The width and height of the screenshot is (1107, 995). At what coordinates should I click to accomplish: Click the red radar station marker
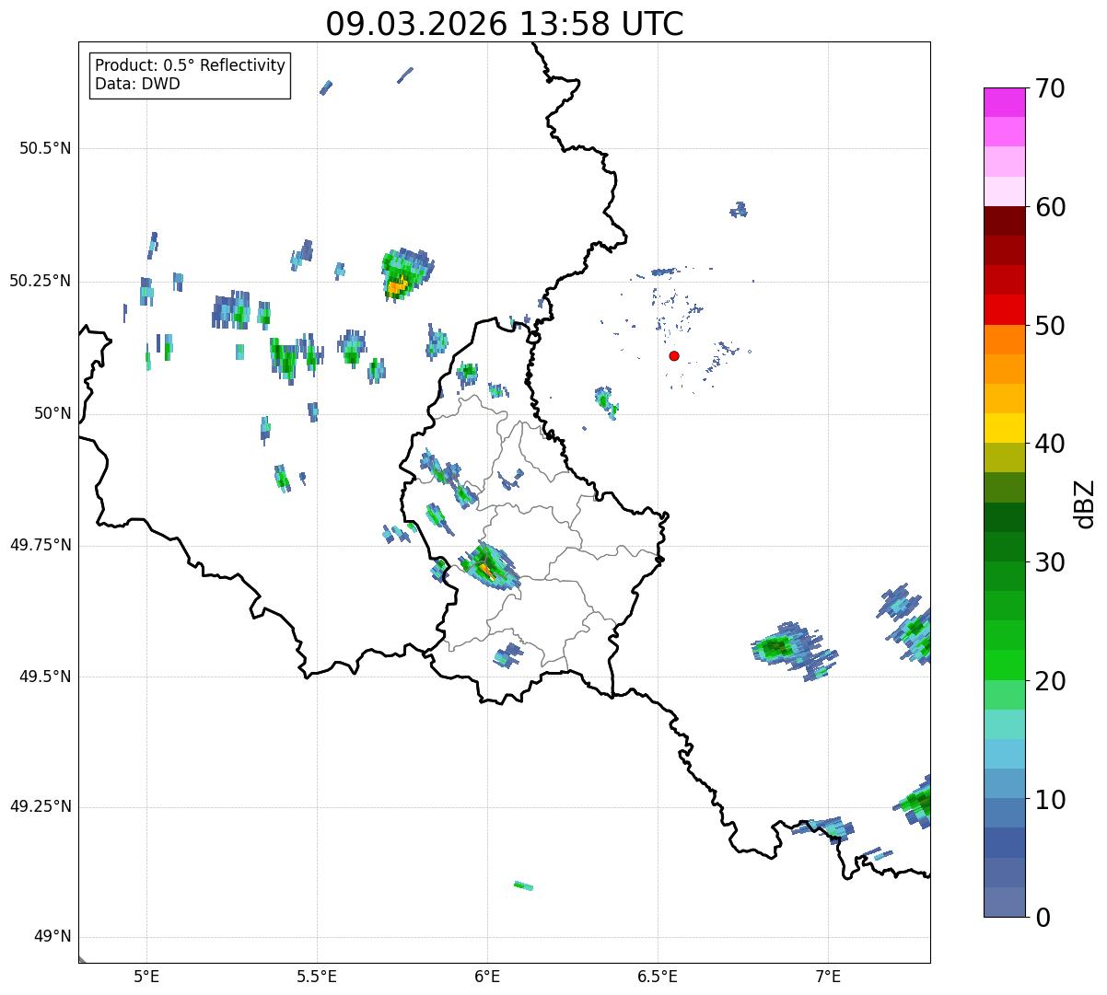[674, 355]
